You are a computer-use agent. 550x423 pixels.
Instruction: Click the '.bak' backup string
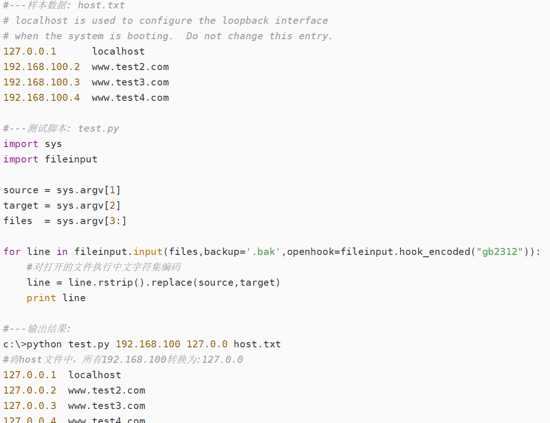pyautogui.click(x=263, y=252)
